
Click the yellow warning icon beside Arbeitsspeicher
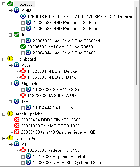(10, 114)
